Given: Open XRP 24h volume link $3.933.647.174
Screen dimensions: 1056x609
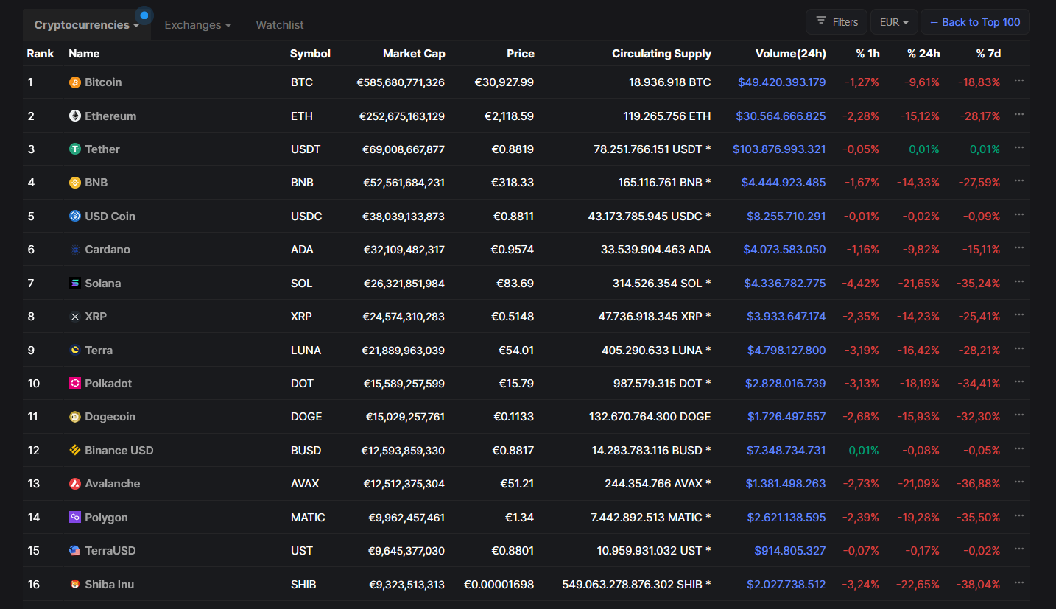Looking at the screenshot, I should pos(786,317).
